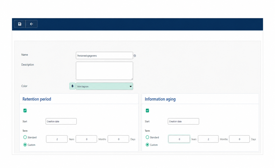Open the Retention period Start Creation date box
Viewport: 275px width, 168px height.
coord(61,121)
